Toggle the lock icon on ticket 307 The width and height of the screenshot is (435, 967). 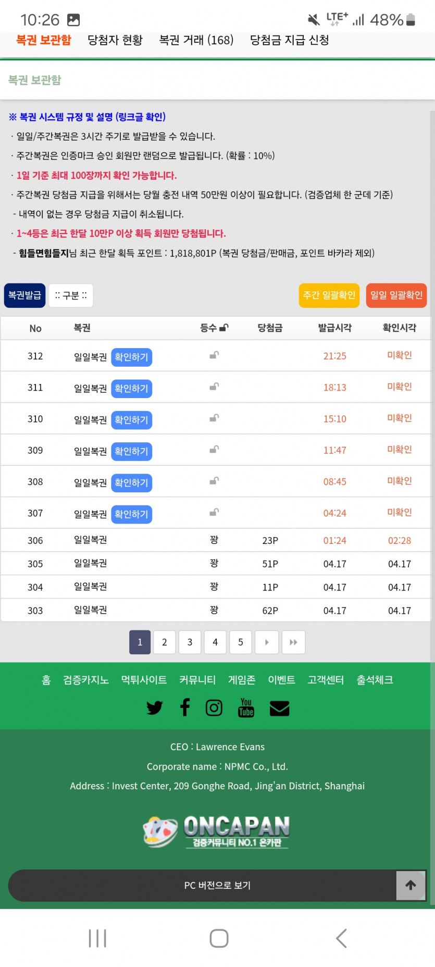tap(214, 513)
